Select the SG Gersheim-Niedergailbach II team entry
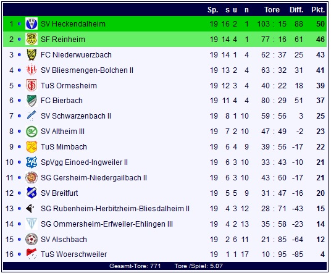The image size is (331, 273). [94, 178]
